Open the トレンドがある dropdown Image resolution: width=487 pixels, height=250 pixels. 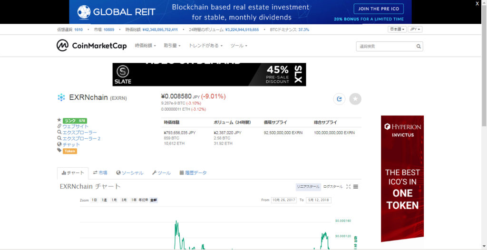click(x=205, y=46)
